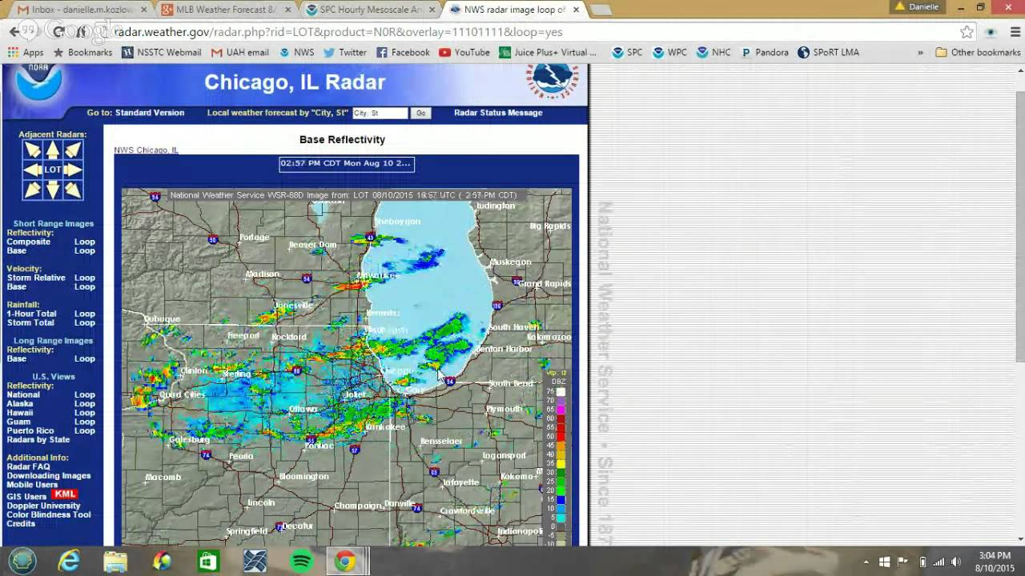1025x576 pixels.
Task: Open the Danielle profile menu
Action: [917, 6]
